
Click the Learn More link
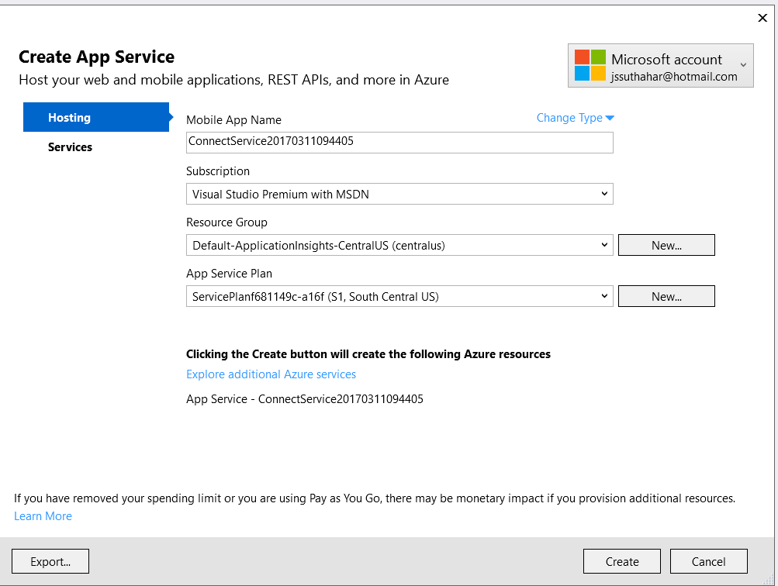pyautogui.click(x=43, y=516)
